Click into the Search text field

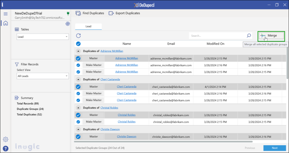point(217,36)
